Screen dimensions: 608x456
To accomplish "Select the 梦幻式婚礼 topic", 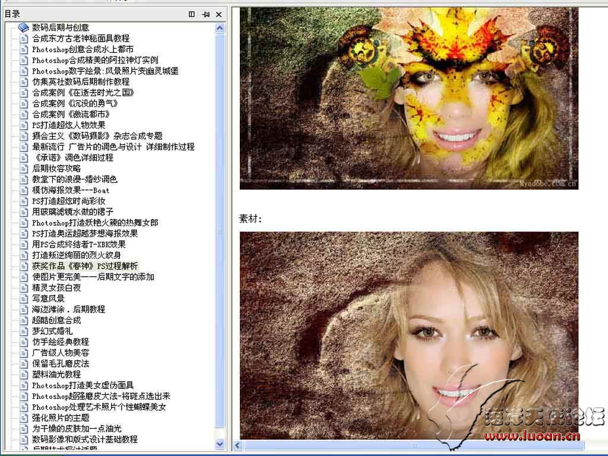I will tap(52, 331).
